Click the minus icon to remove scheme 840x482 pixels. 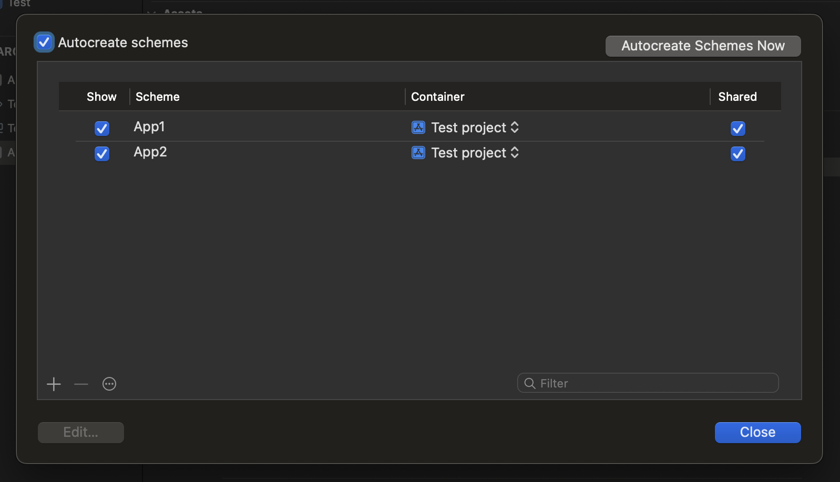pos(81,384)
